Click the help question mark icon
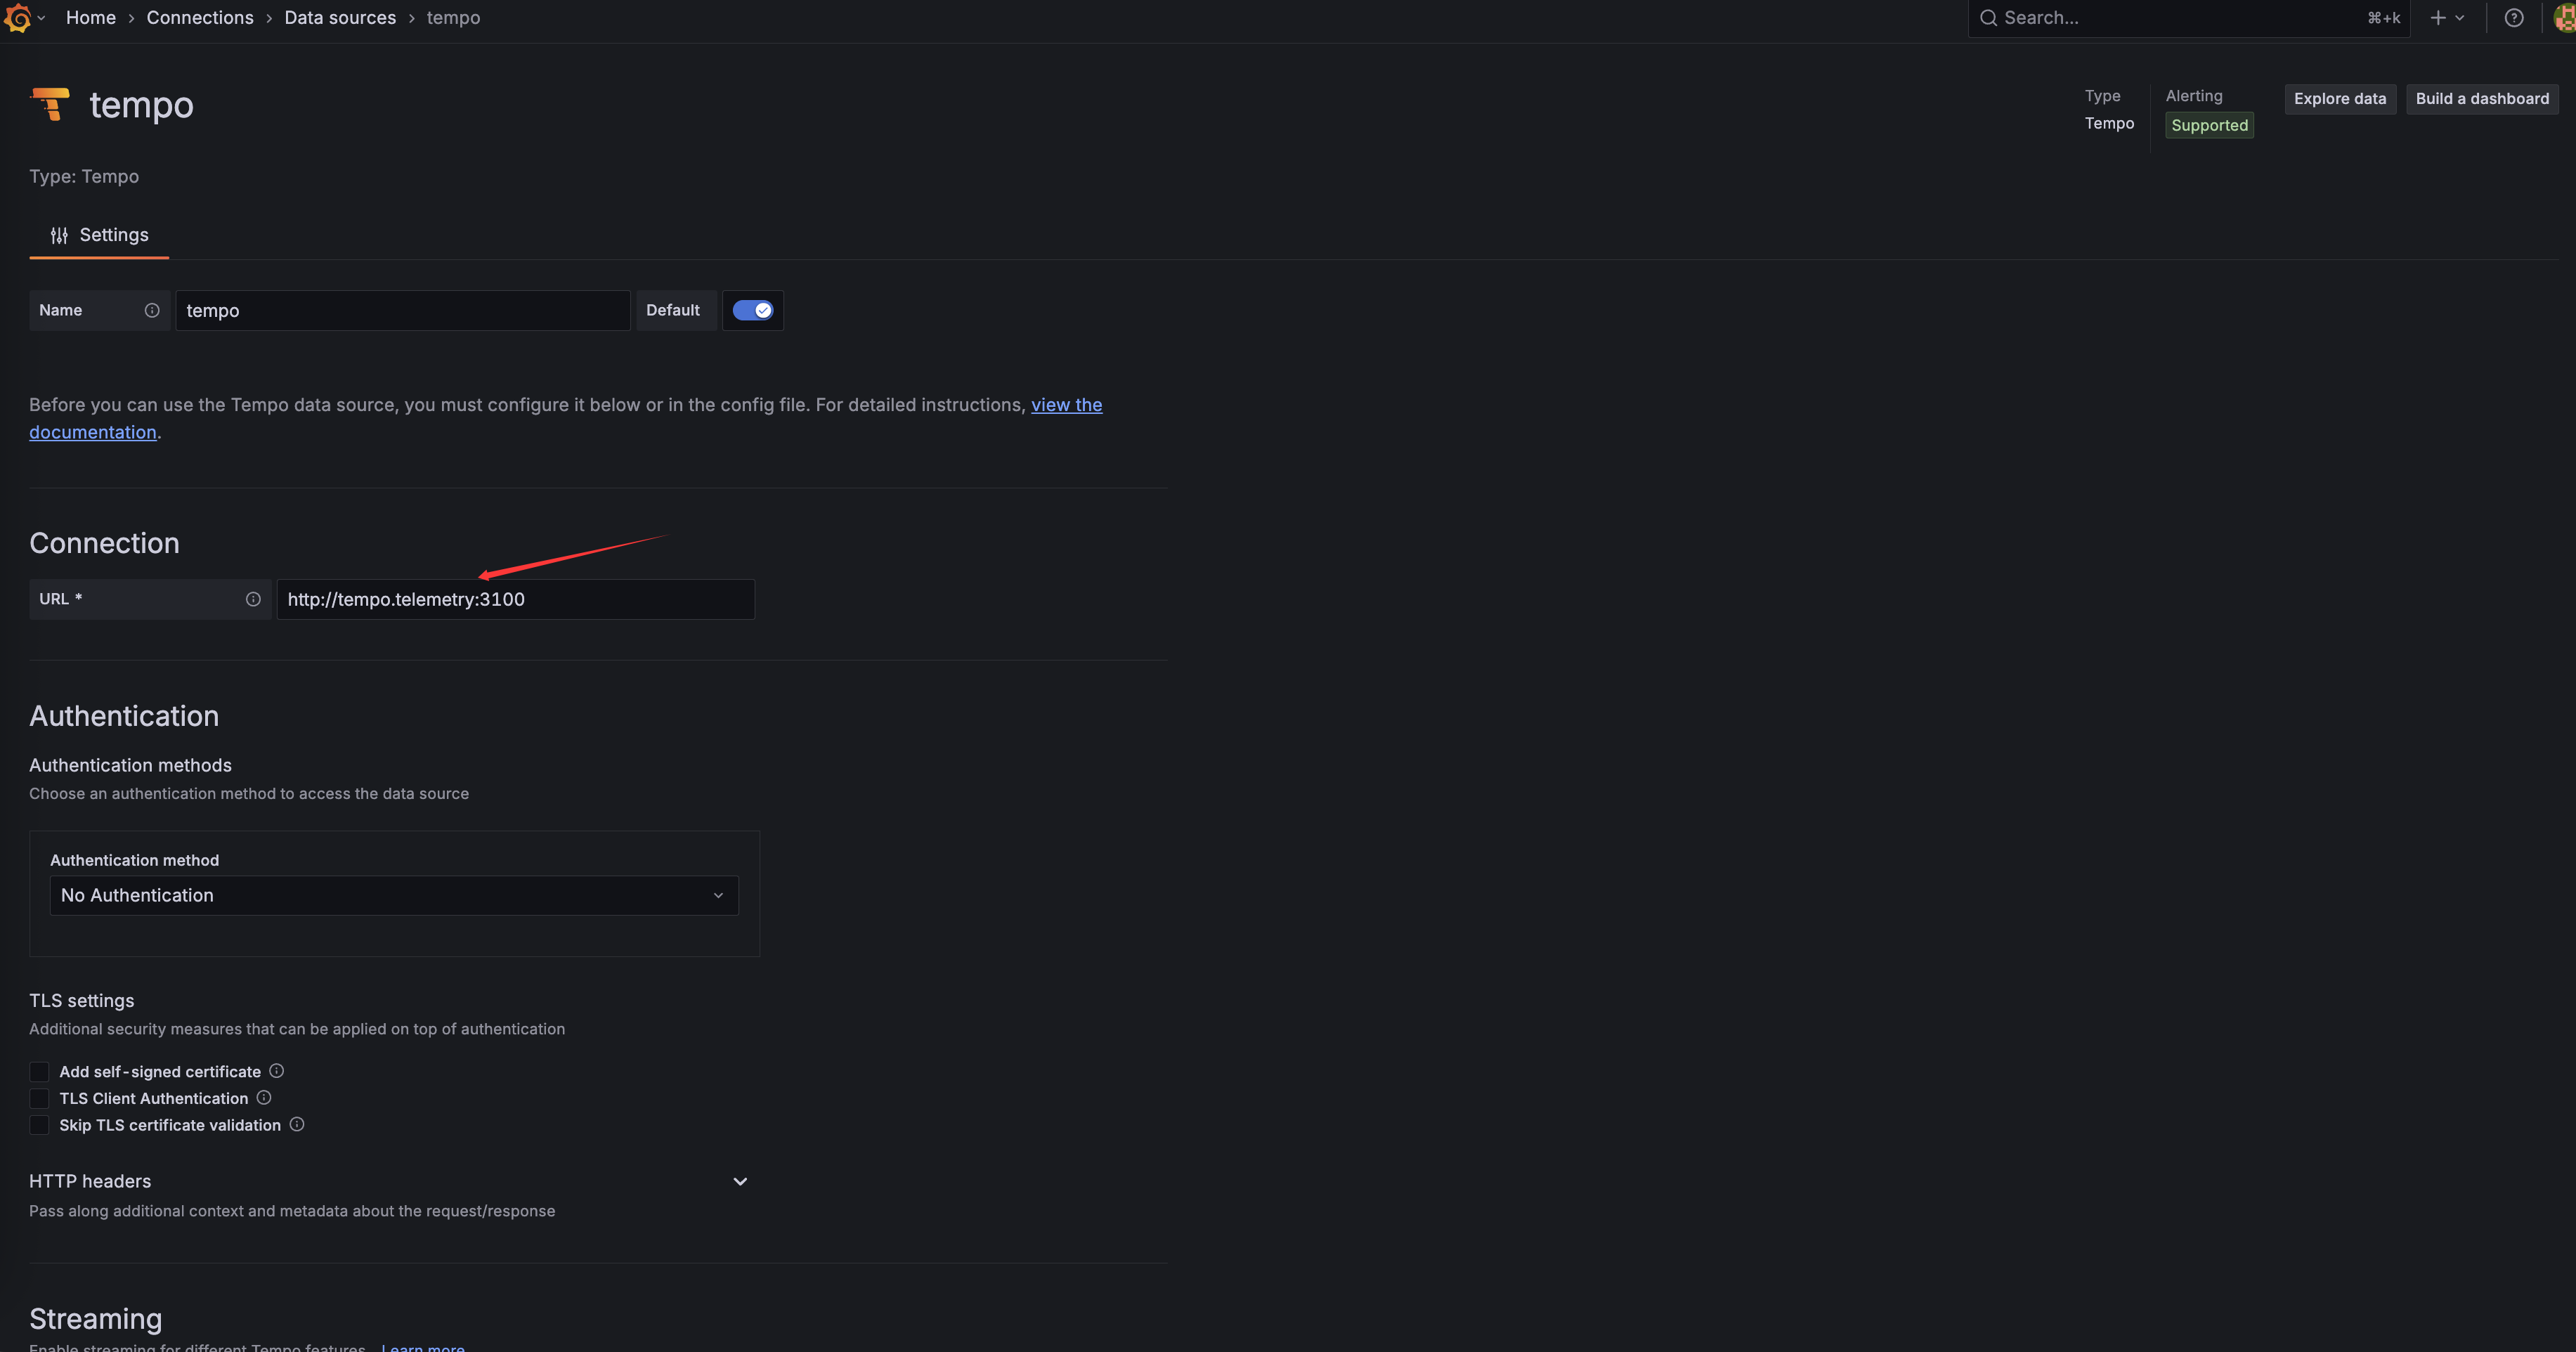The width and height of the screenshot is (2576, 1352). pos(2513,18)
